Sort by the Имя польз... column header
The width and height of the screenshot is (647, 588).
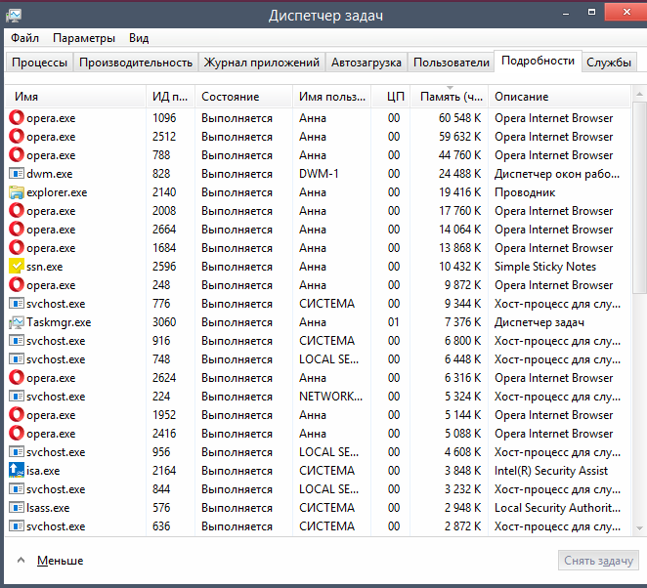(332, 97)
